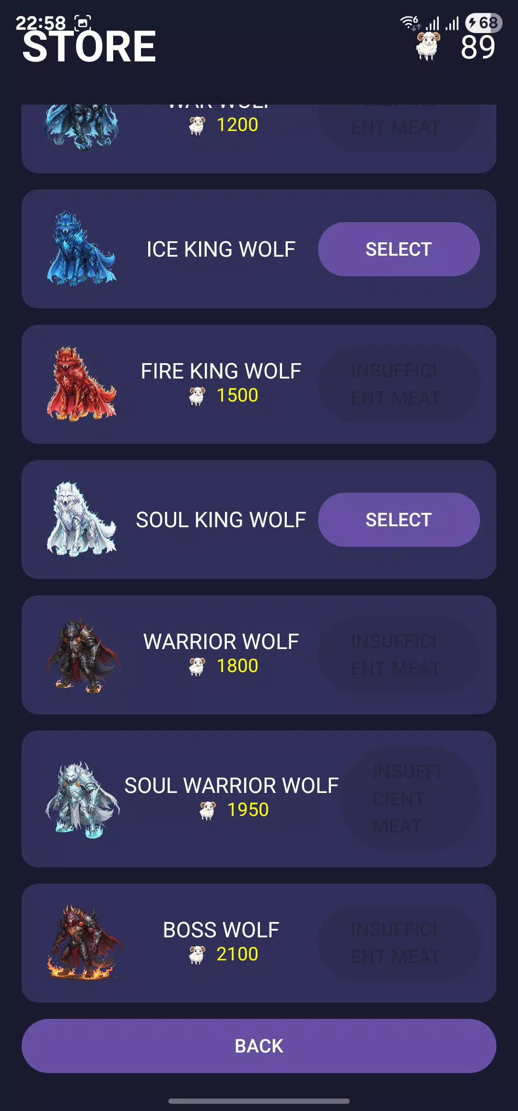Click sheep icon next to 1800 price

point(197,666)
